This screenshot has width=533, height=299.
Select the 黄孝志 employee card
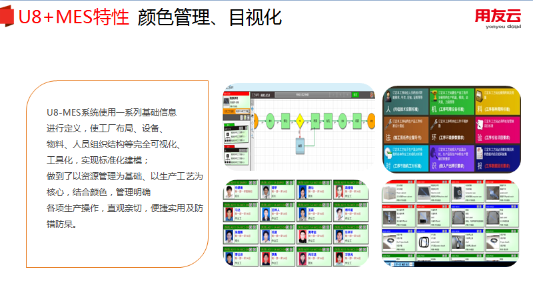[x=314, y=234]
